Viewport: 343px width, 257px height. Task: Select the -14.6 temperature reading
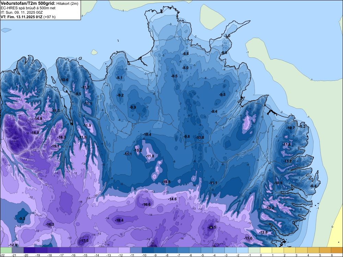pyautogui.click(x=172, y=199)
